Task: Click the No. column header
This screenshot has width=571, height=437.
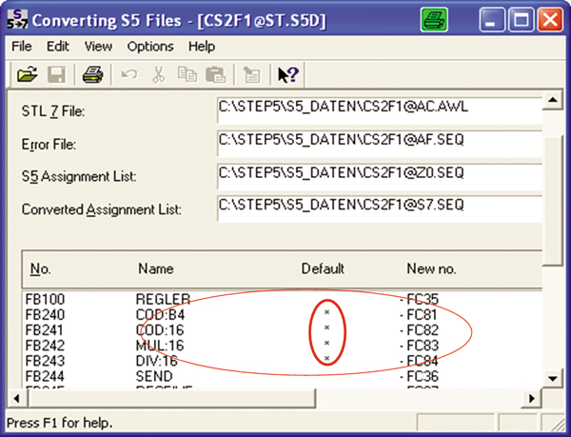Action: 41,269
